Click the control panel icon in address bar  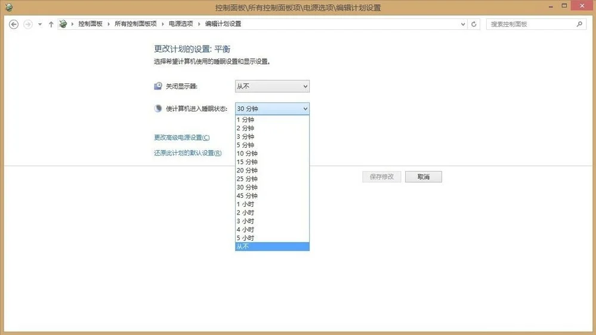[x=63, y=24]
